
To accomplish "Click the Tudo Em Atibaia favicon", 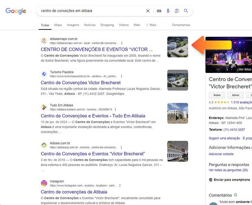I will pyautogui.click(x=44, y=107).
